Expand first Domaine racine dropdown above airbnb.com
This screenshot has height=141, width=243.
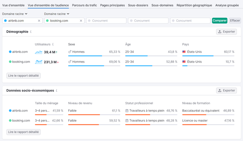[15, 14]
